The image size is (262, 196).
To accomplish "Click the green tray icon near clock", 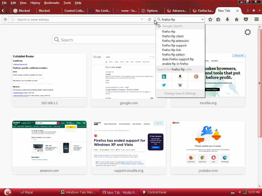I will [x=244, y=192].
